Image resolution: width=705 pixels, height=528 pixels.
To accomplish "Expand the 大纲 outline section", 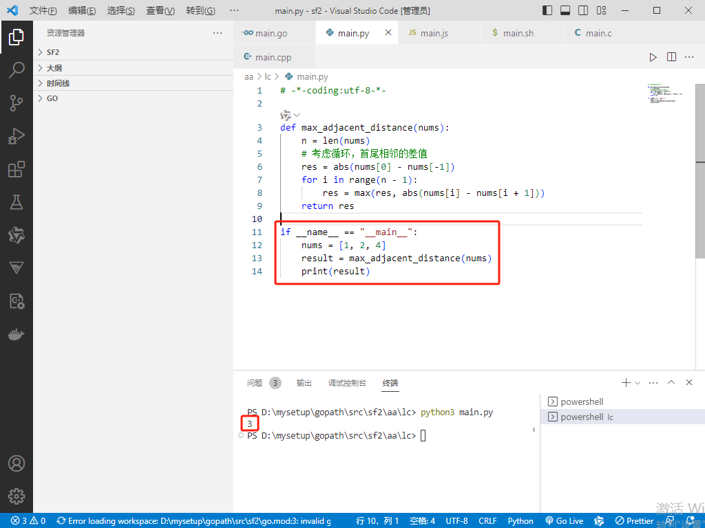I will tap(134, 68).
